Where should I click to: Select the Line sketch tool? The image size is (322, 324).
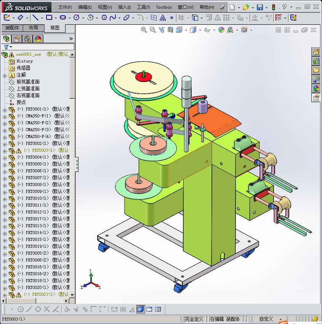(x=35, y=18)
